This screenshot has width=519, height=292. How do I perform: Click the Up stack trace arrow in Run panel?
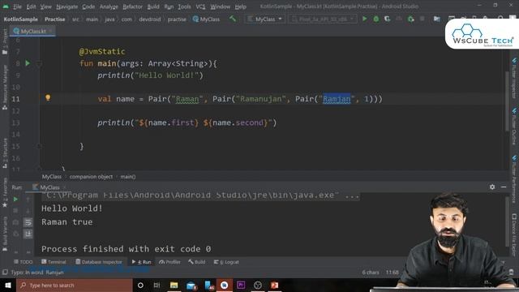coord(28,200)
